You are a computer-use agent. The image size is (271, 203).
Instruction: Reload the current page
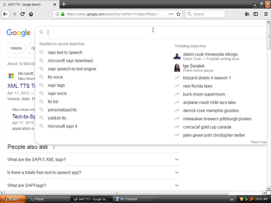click(22, 14)
